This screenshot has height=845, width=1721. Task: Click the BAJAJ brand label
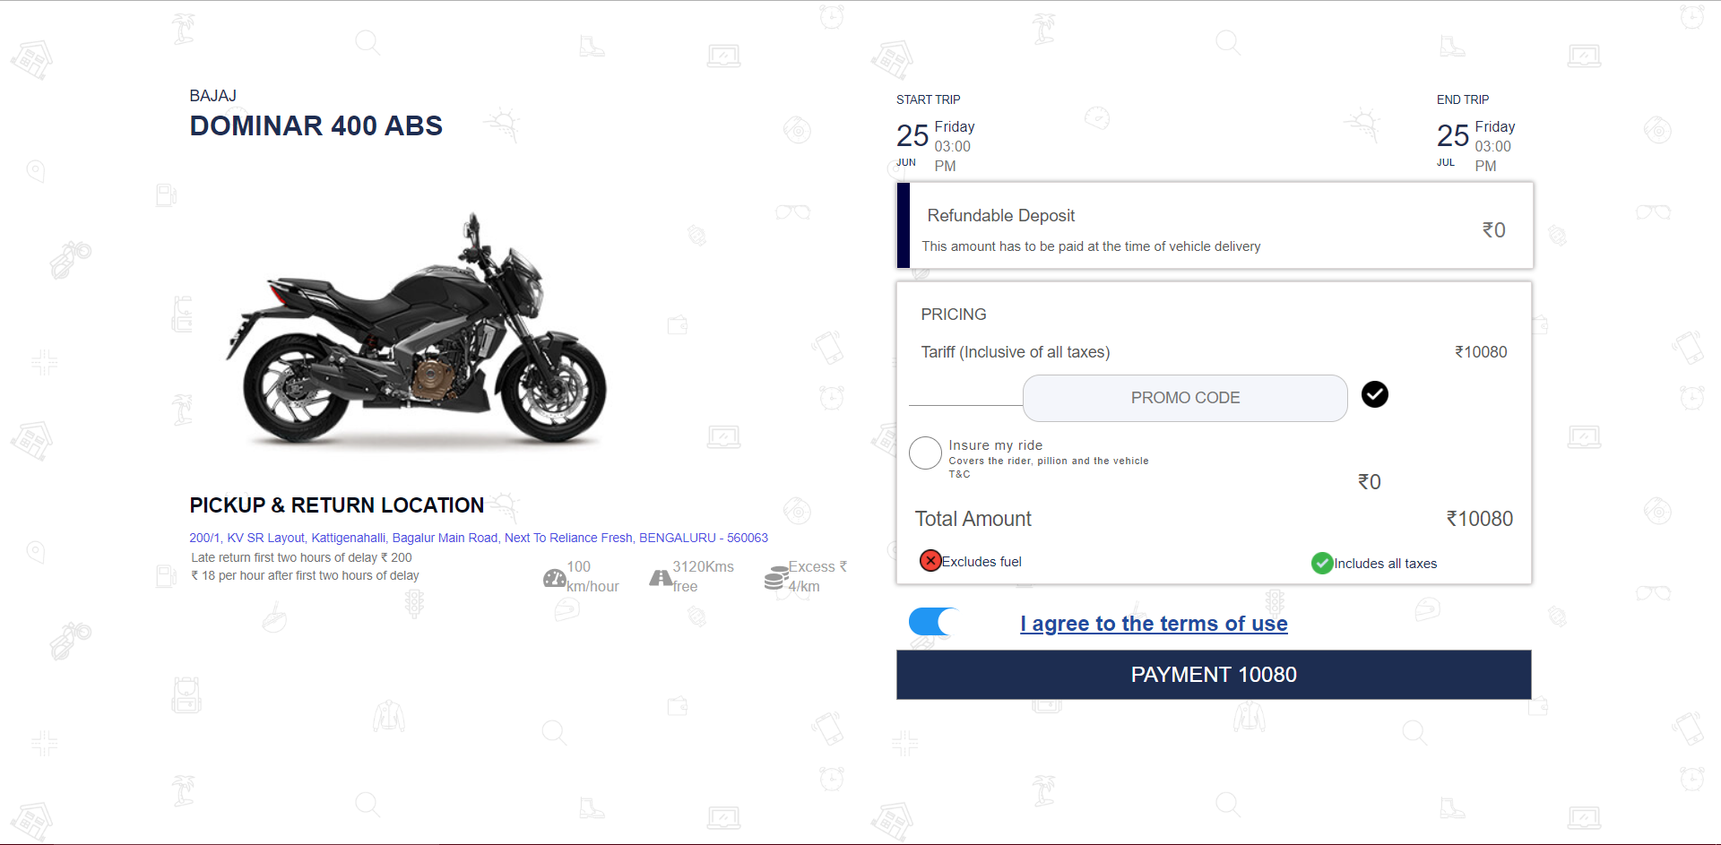[x=212, y=96]
